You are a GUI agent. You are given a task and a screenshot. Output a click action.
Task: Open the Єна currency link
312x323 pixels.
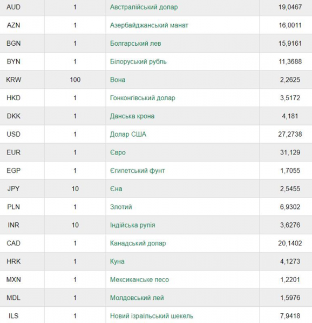(116, 189)
